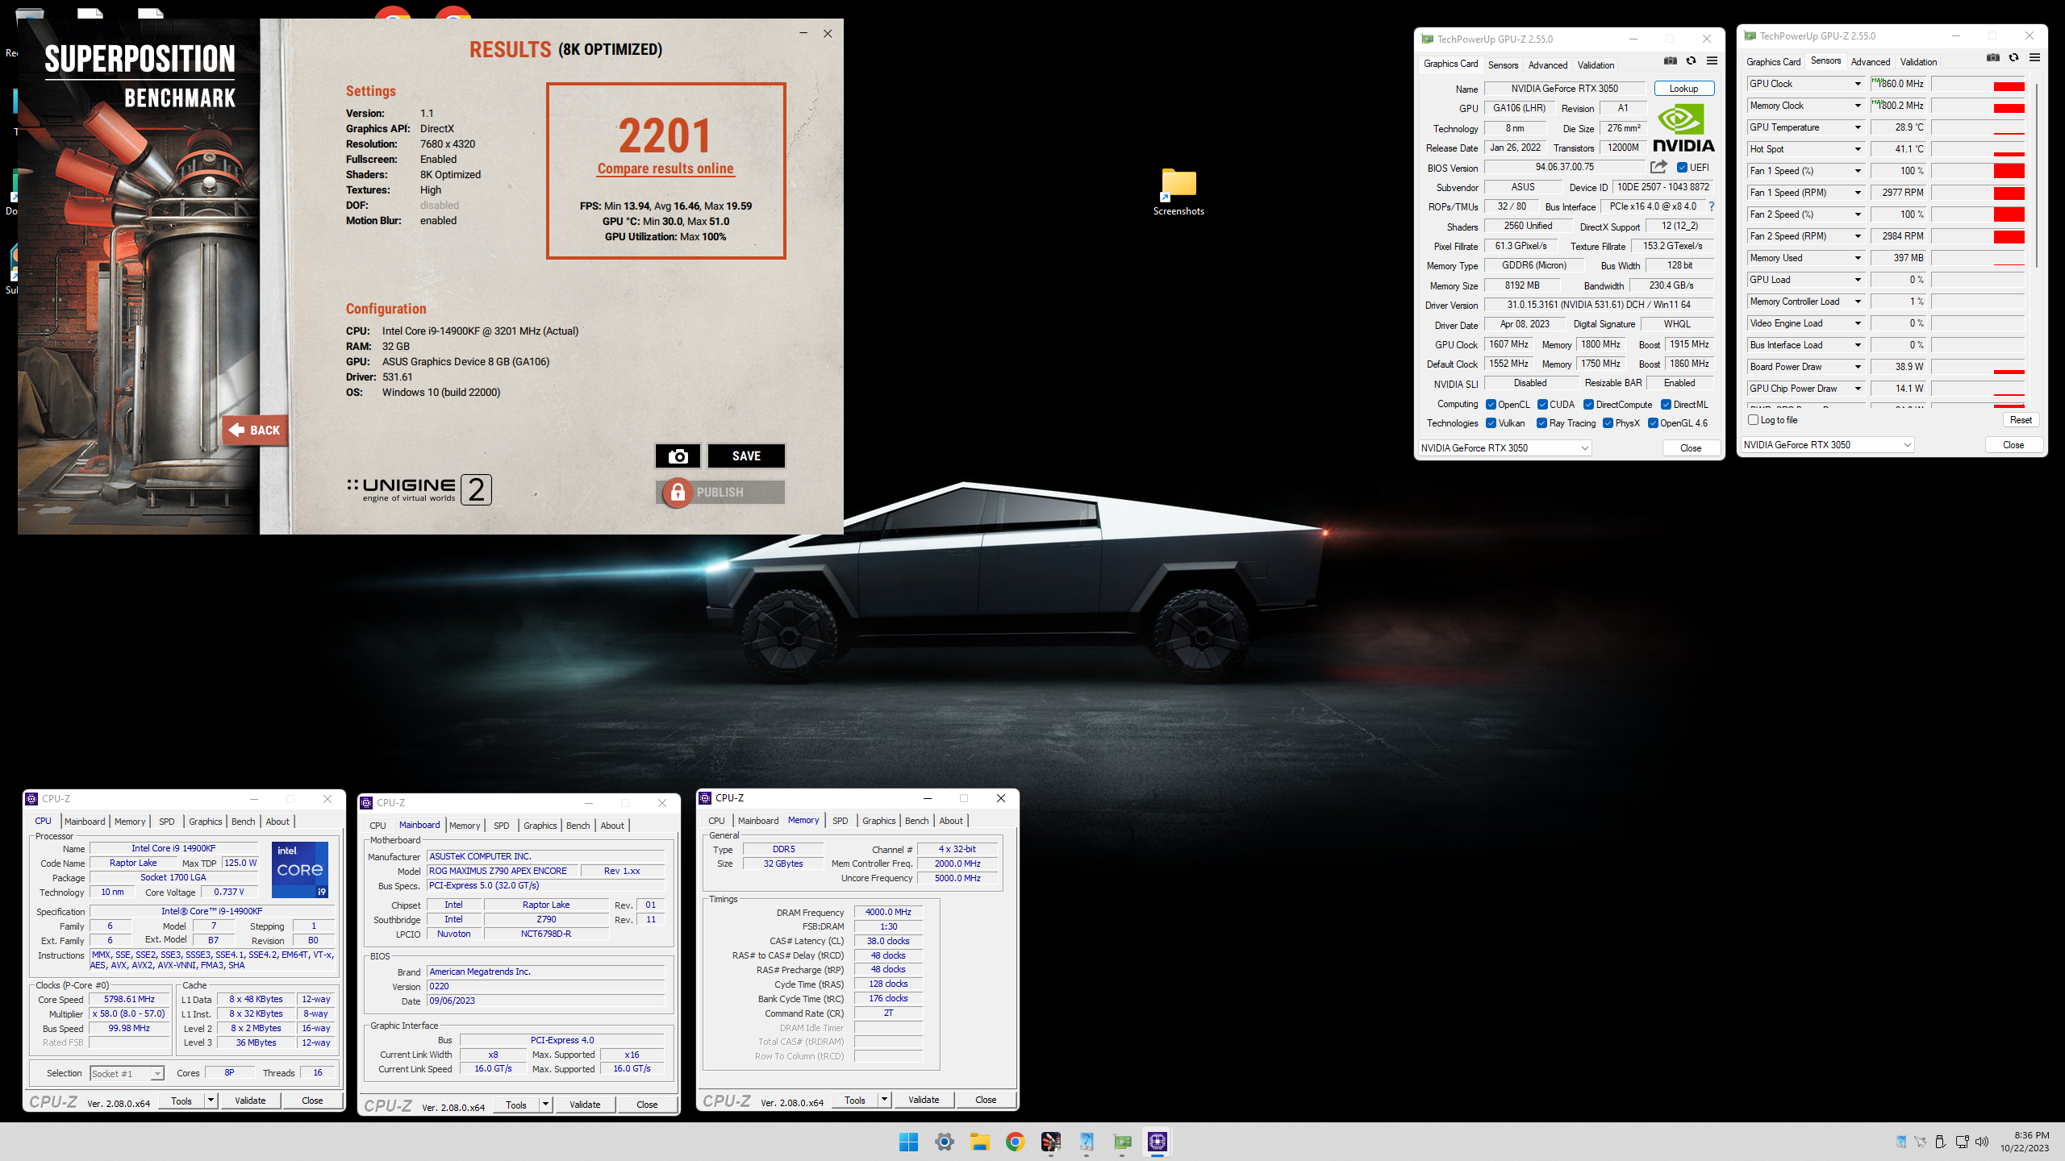
Task: Click the volume icon in system tray
Action: click(x=1982, y=1142)
